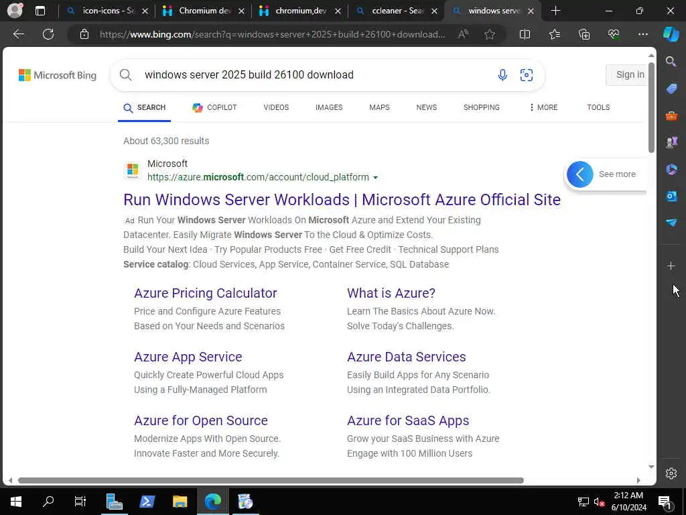
Task: Expand the More search options menu
Action: pos(543,107)
